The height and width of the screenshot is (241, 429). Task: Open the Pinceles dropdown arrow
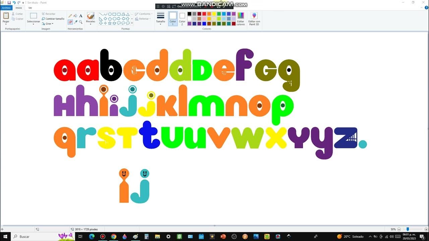coord(90,24)
